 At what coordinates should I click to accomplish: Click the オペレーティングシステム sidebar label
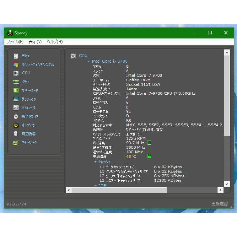coord(38,64)
